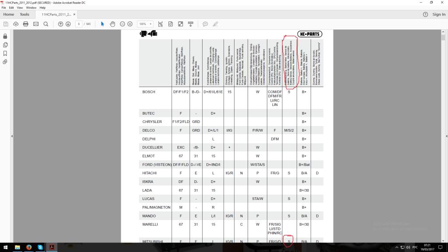Open the Find text magnifier icon
Viewport: 448px width, 252px height.
click(45, 24)
